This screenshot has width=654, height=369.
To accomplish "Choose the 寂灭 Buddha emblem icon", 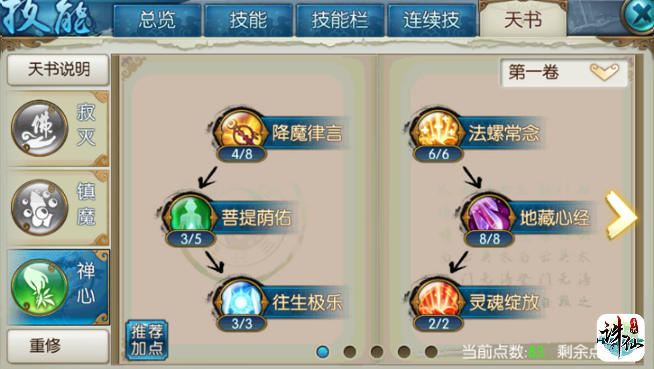I will point(39,128).
